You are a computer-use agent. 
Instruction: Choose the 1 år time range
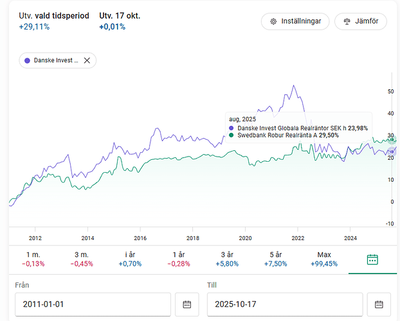click(178, 259)
